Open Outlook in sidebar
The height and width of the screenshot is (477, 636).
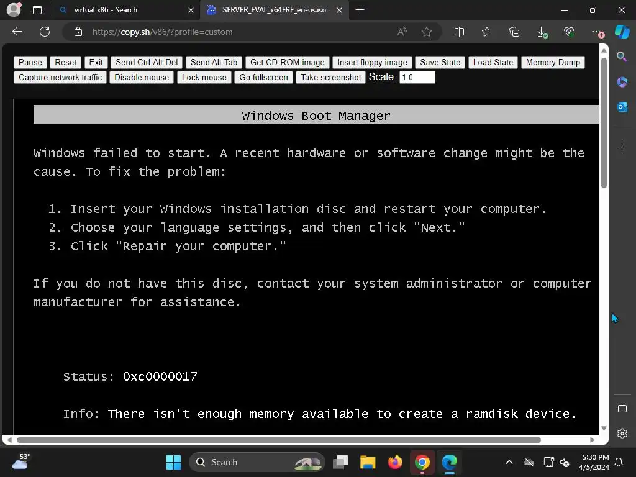pyautogui.click(x=622, y=107)
